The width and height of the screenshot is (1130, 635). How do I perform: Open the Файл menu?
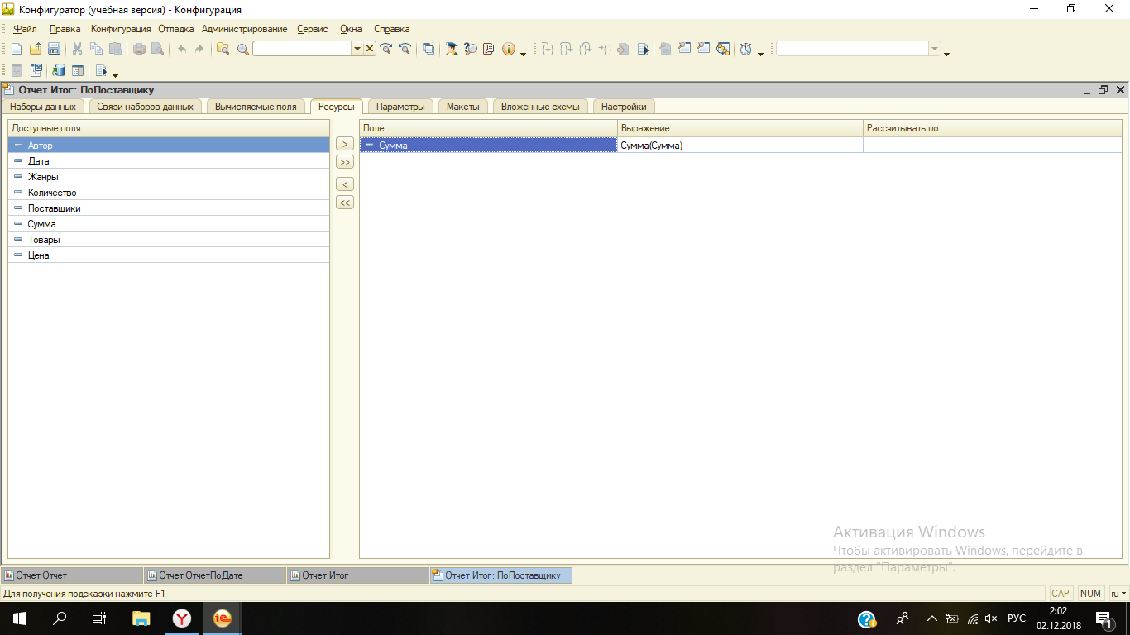[x=25, y=29]
